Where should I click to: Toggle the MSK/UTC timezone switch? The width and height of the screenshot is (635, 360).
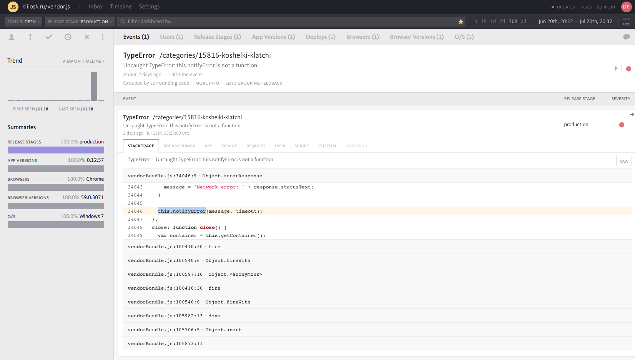click(627, 22)
